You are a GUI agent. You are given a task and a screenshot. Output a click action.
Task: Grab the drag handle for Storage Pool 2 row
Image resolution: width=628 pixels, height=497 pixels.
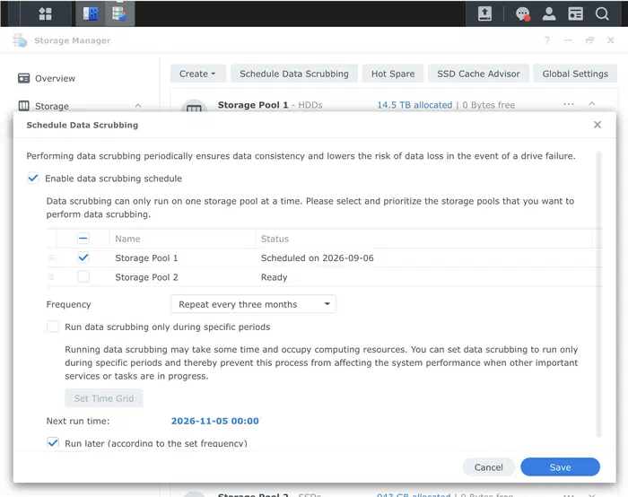51,277
